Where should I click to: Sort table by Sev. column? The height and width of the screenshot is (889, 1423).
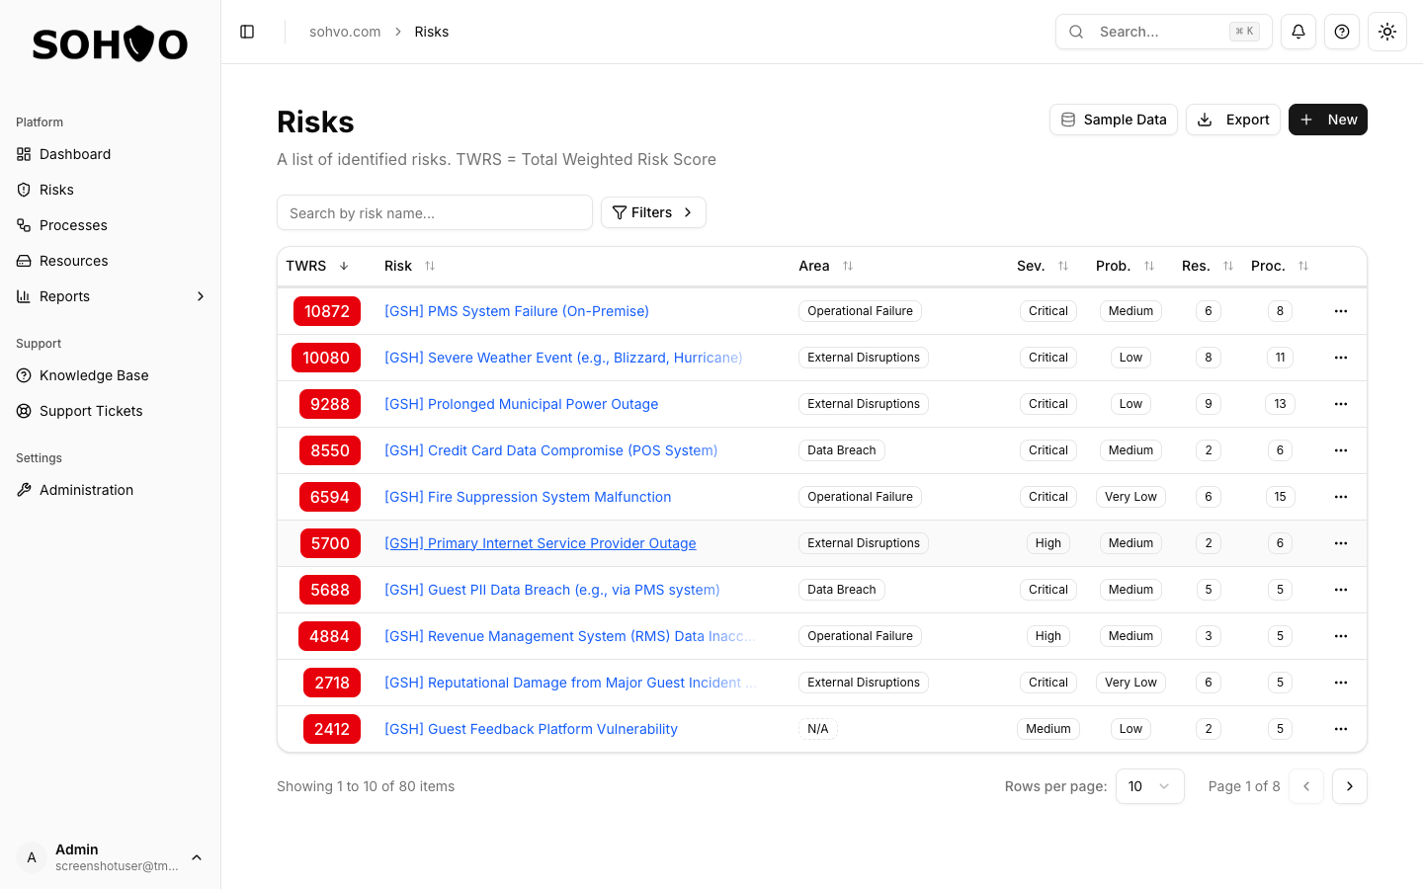coord(1043,266)
